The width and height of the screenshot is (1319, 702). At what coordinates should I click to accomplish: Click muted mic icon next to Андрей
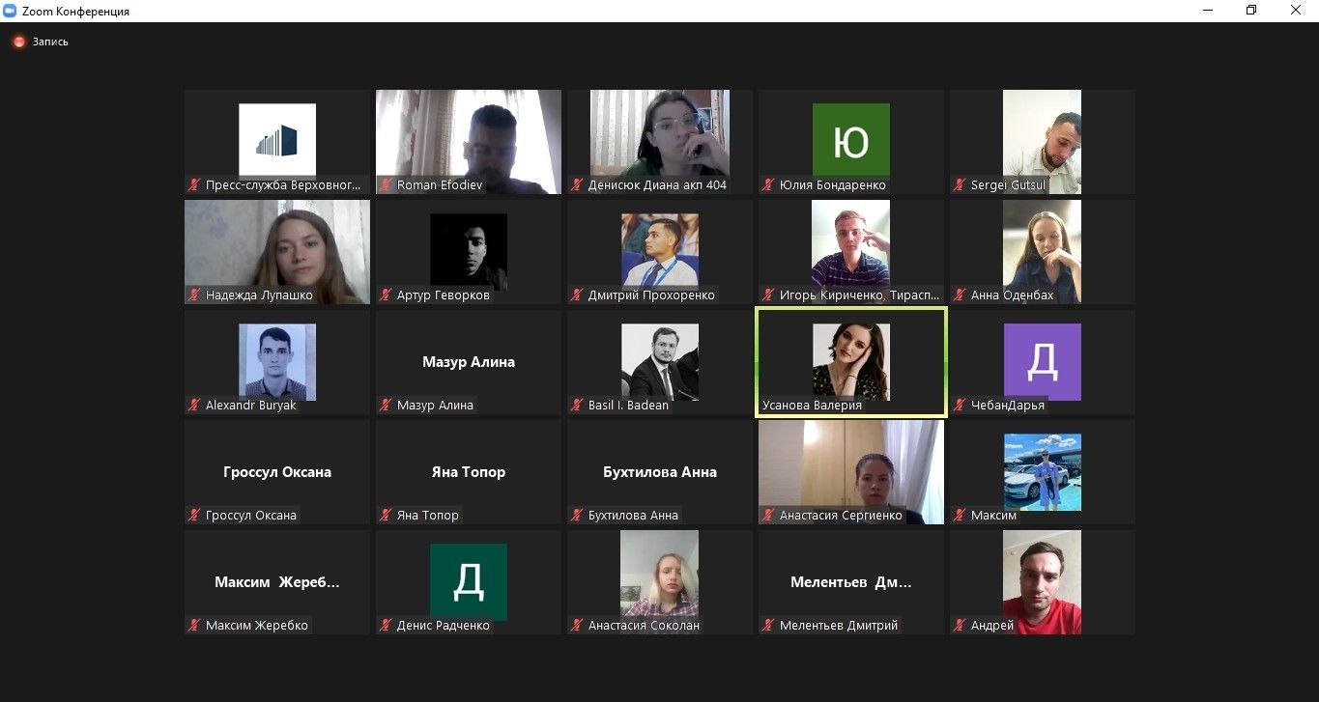[960, 625]
